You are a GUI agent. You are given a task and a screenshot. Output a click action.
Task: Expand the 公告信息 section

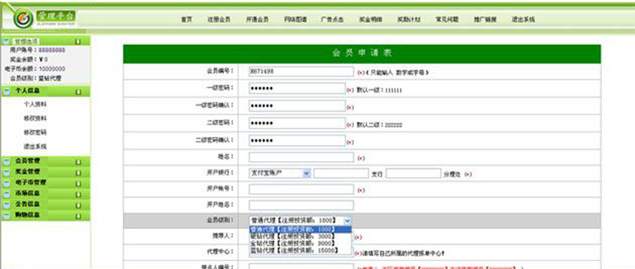tap(6, 205)
